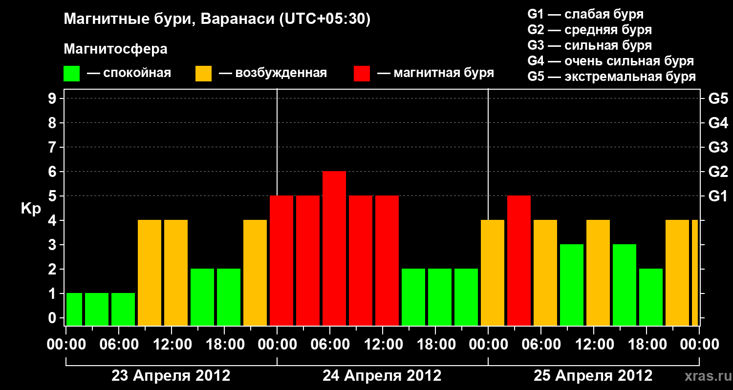Select the green Kp 1 bar at 06:00, 23 April
The width and height of the screenshot is (733, 390).
123,310
